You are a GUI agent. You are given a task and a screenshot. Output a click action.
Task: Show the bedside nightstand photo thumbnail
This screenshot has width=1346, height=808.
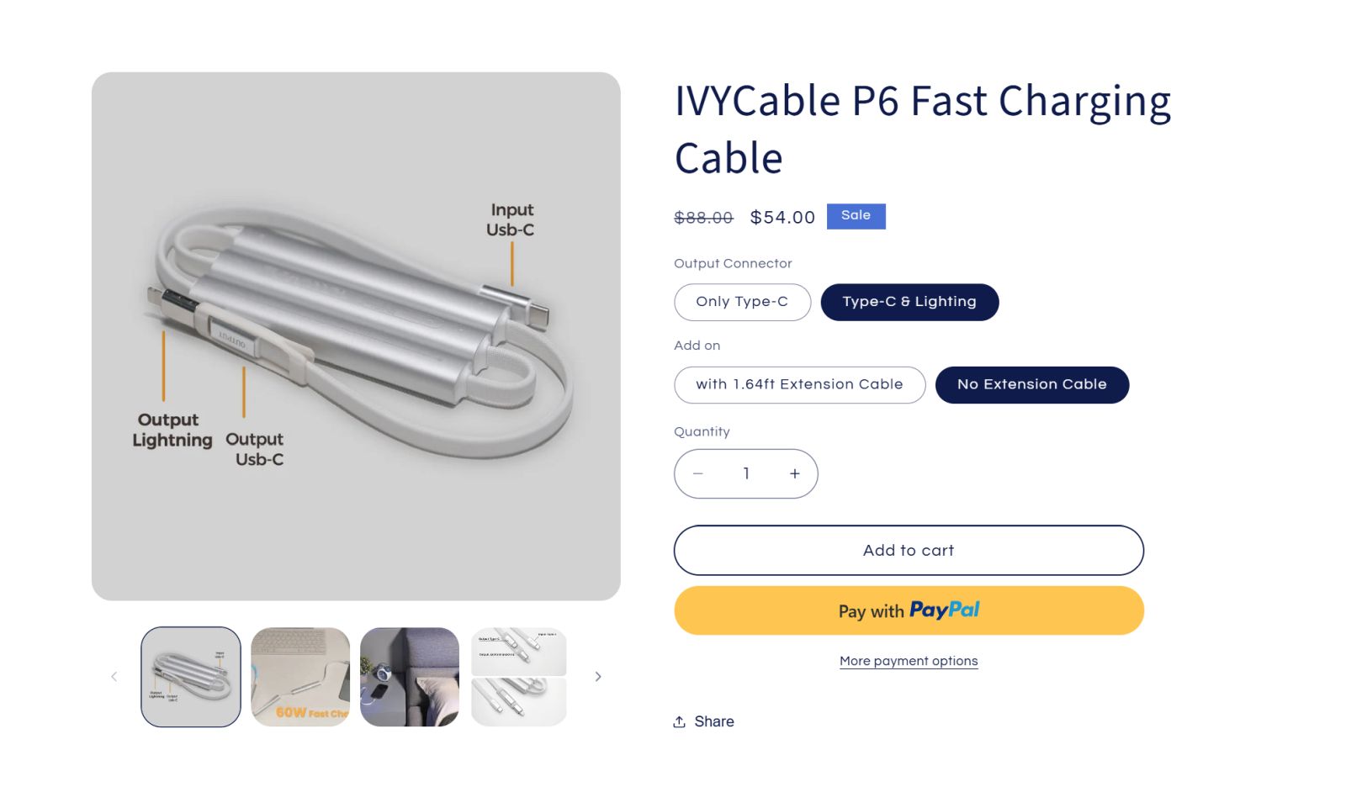click(x=410, y=677)
